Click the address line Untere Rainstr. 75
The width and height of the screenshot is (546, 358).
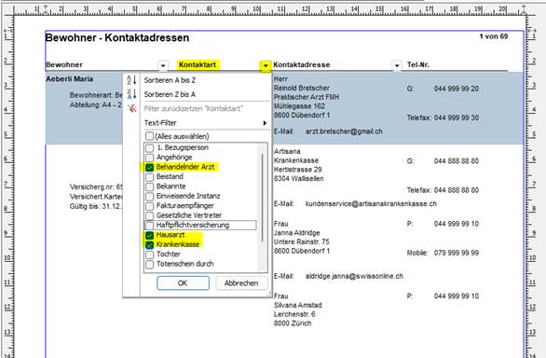point(302,241)
